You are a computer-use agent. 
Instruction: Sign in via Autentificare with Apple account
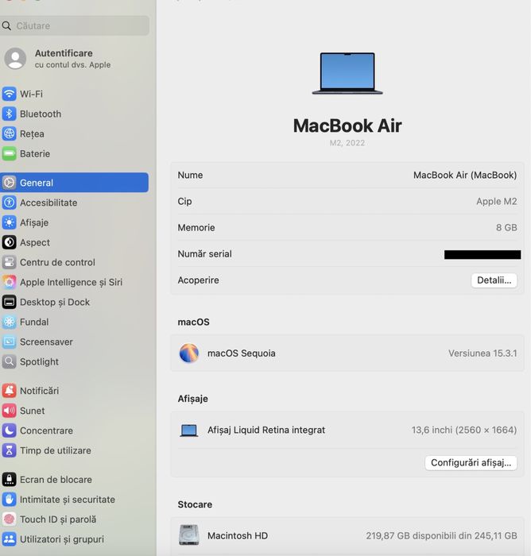[72, 59]
